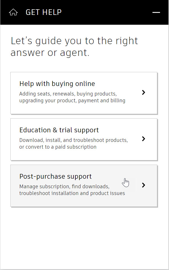The image size is (169, 270).
Task: Click 'troubleshoot installation and product issues' text
Action: (72, 193)
